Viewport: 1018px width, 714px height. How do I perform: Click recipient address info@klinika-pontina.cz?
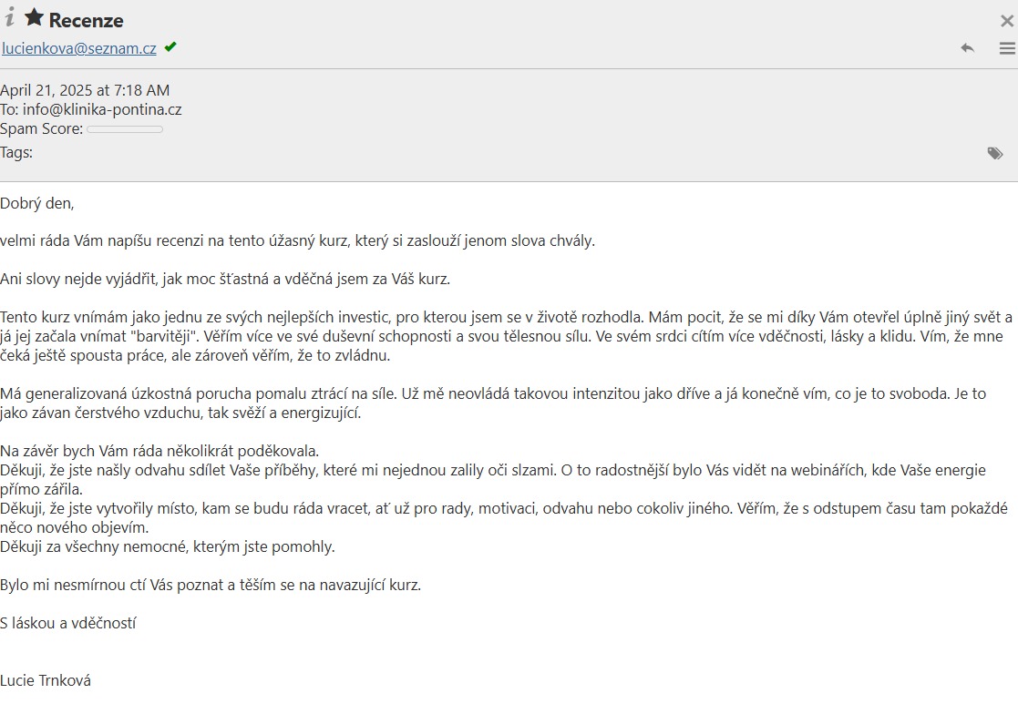click(102, 109)
